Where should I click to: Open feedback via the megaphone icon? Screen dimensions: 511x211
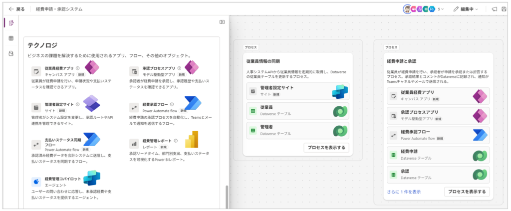click(x=495, y=9)
